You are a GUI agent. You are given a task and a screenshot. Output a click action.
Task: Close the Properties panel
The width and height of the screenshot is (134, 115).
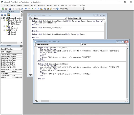coord(21,46)
